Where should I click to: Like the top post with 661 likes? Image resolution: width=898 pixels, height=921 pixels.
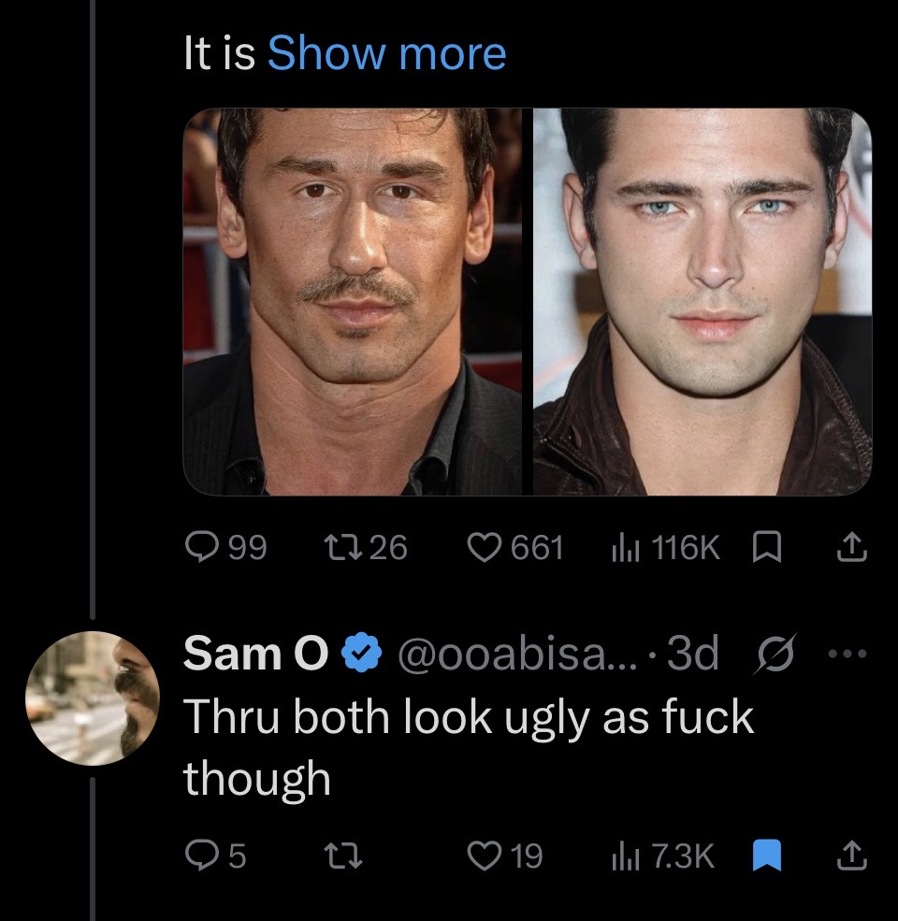click(x=485, y=547)
